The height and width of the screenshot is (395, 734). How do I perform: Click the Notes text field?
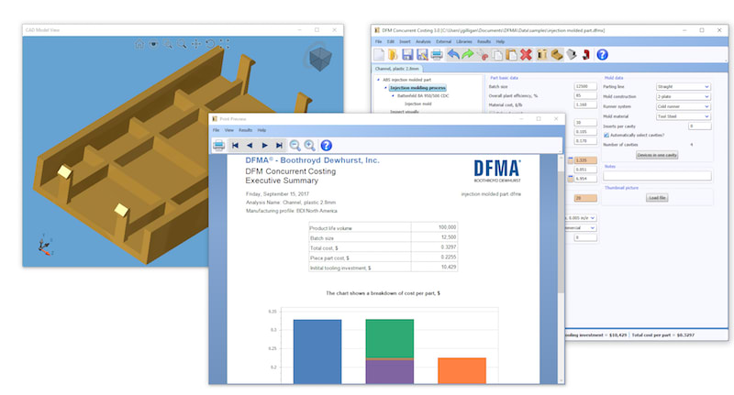point(657,176)
